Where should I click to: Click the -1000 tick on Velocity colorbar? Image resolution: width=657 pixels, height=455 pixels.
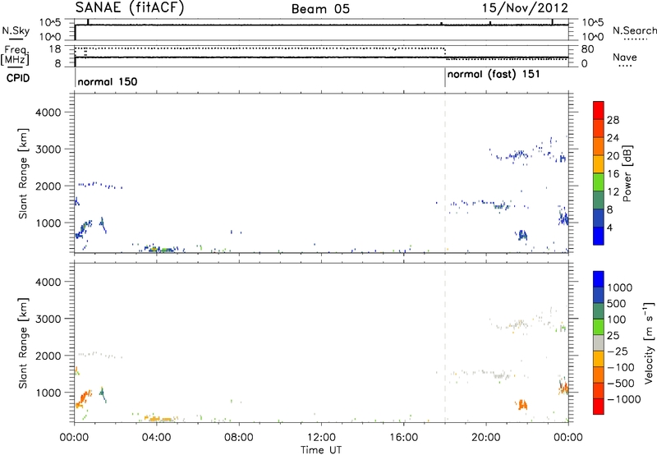tap(624, 399)
